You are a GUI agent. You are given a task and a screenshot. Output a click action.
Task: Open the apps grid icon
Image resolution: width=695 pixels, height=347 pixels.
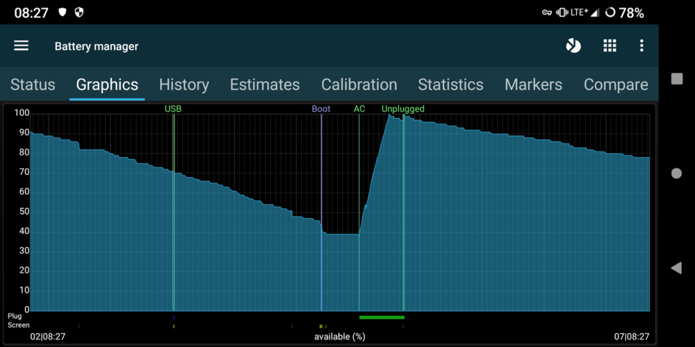[610, 46]
